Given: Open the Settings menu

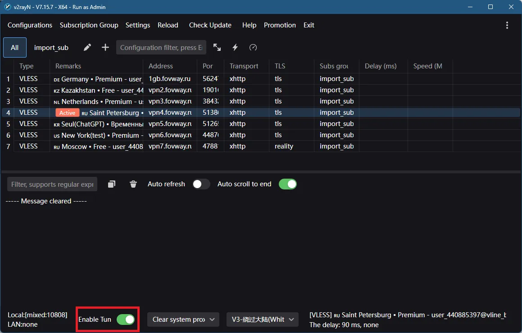Looking at the screenshot, I should pyautogui.click(x=138, y=25).
